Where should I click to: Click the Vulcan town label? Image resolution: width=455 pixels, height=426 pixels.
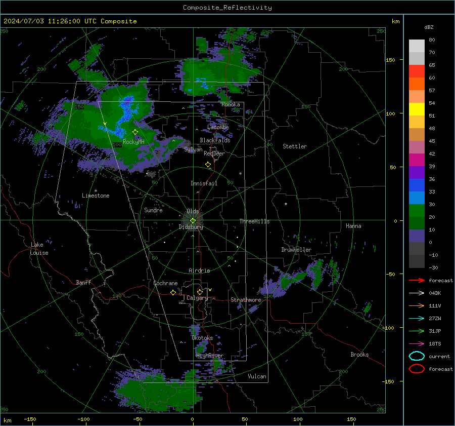point(257,376)
